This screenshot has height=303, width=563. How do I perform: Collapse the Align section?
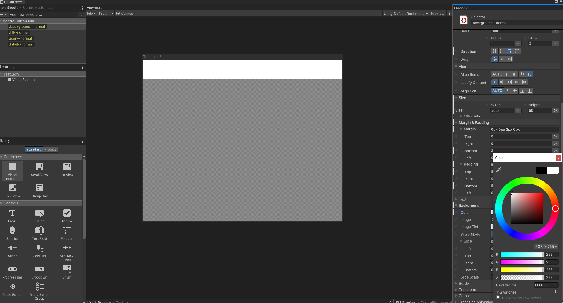456,67
